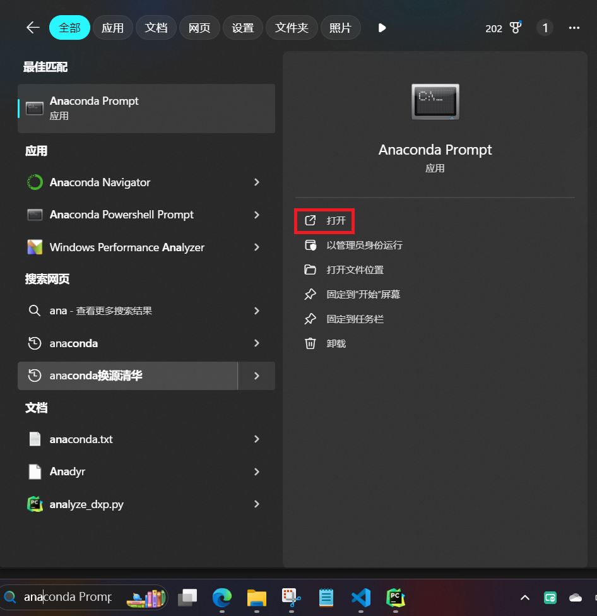Click 卸载 to uninstall the app

(325, 344)
